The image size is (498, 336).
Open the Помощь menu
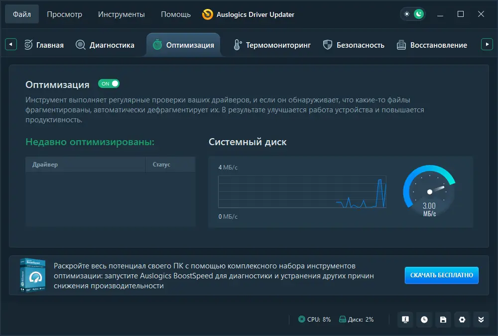(176, 14)
